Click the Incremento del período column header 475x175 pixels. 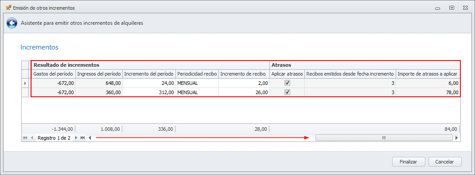[x=149, y=74]
